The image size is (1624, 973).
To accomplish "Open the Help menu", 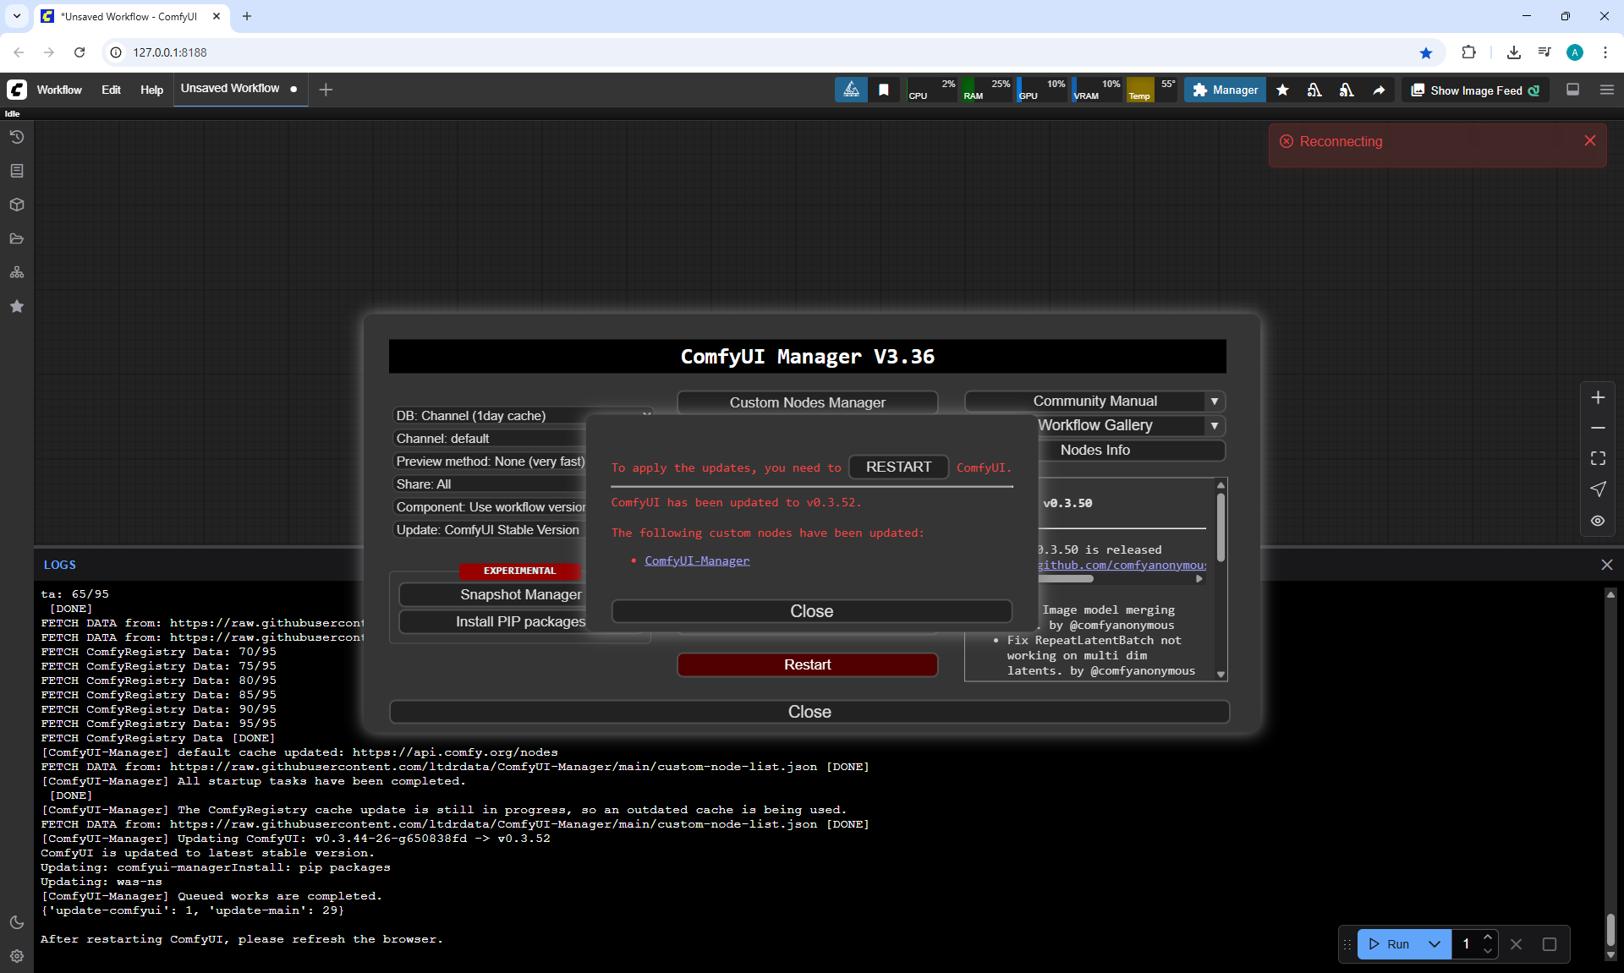I will (151, 90).
